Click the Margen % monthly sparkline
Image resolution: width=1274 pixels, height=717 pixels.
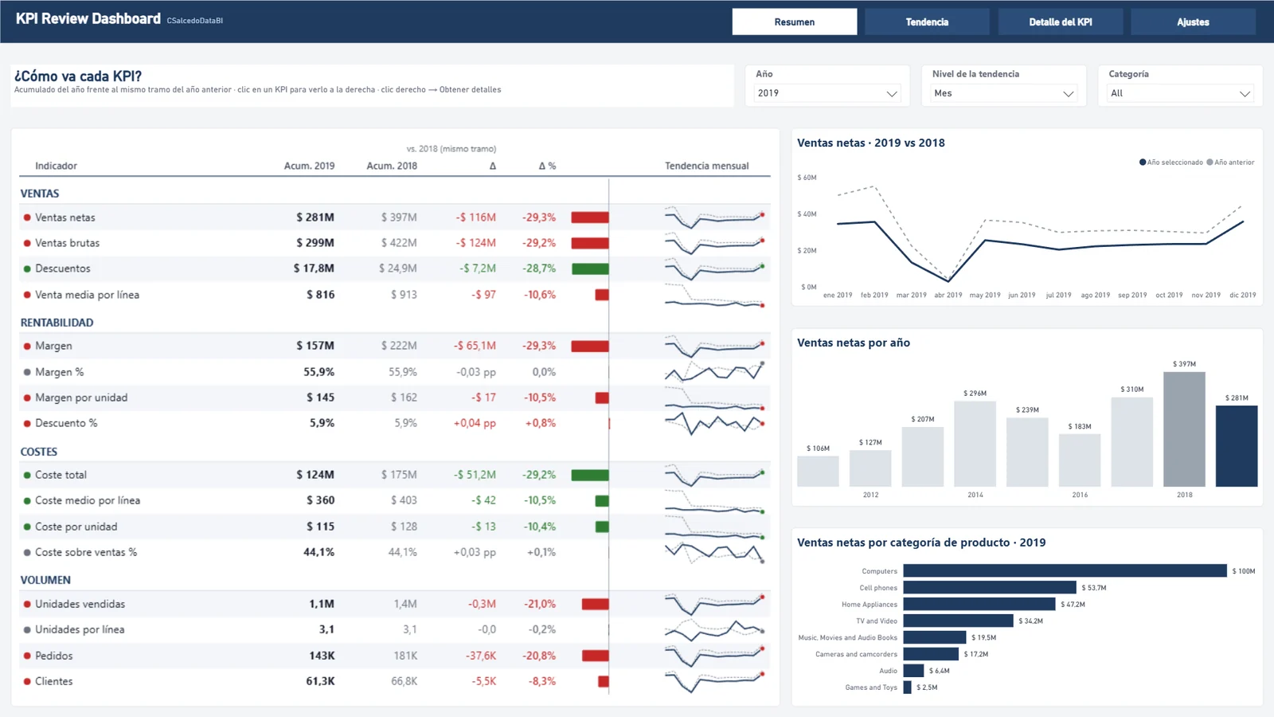[x=715, y=371]
